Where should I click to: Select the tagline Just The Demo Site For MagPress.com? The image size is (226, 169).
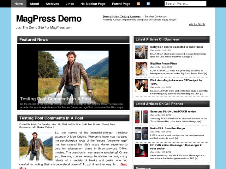[44, 27]
